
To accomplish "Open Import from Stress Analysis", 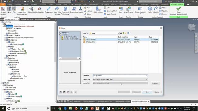I will tap(22, 11).
